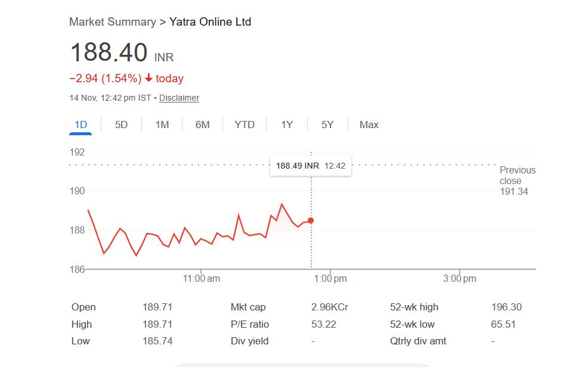Screen dimensions: 569x367
Task: Select the 1D time range tab
Action: pyautogui.click(x=81, y=125)
